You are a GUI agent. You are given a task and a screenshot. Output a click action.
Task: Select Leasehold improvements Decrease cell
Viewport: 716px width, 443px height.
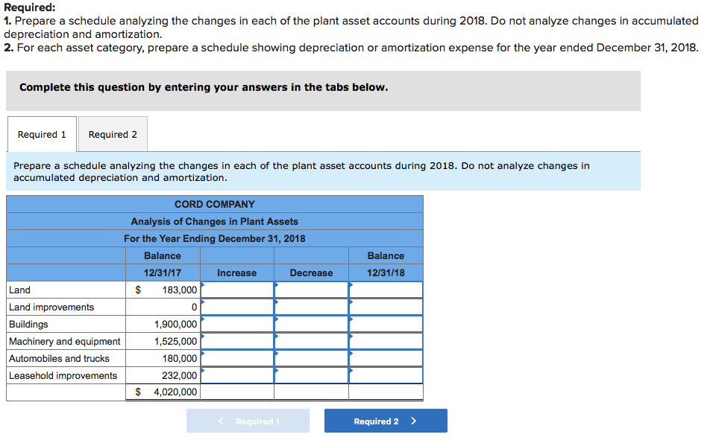(x=312, y=375)
